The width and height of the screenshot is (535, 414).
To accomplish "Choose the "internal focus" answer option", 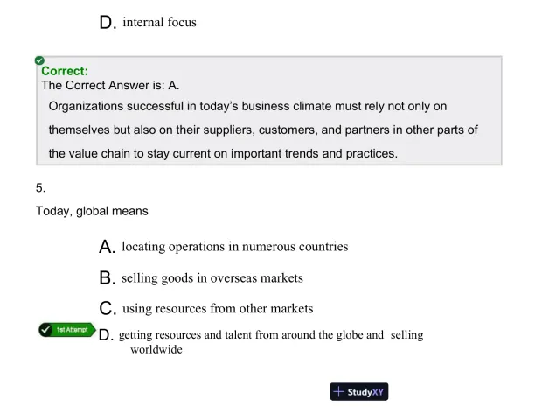I will coord(159,22).
